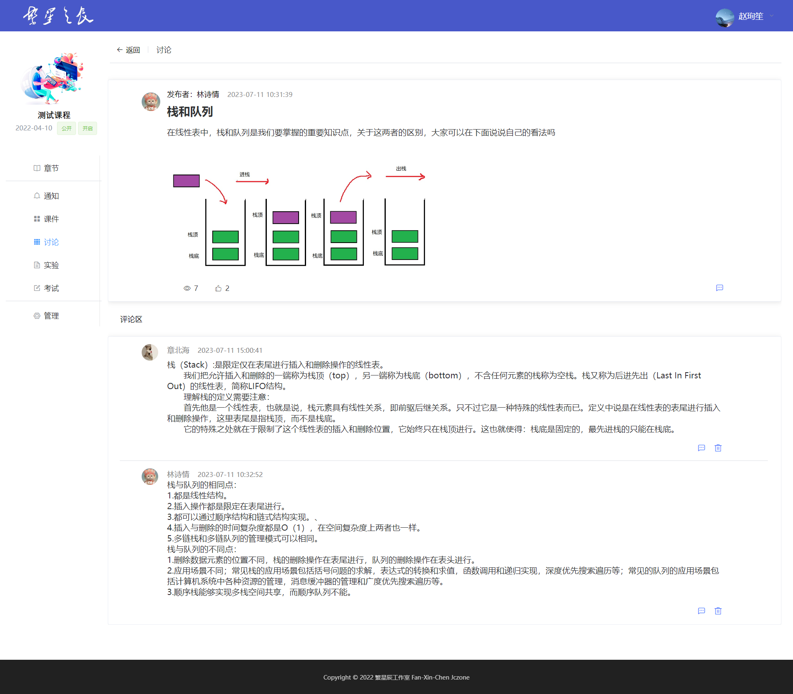The image size is (793, 694).
Task: Click the commenter name 章北海
Action: tap(178, 350)
